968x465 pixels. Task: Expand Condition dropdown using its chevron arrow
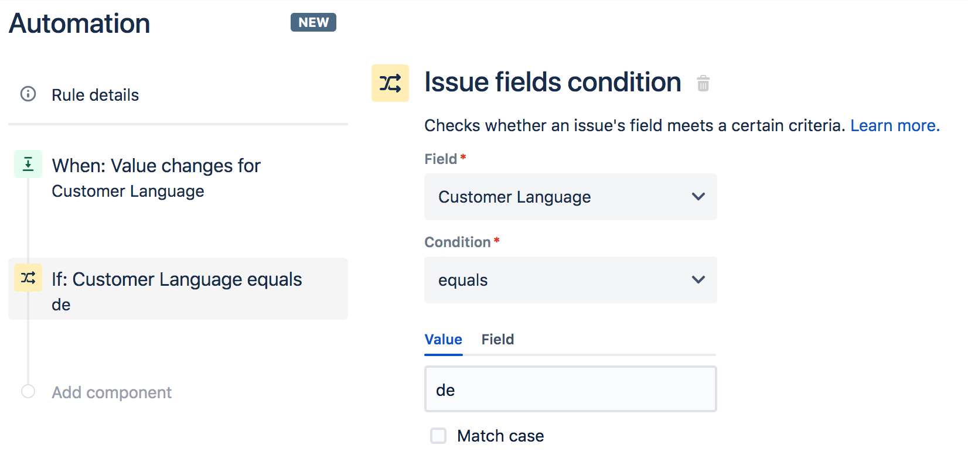tap(698, 280)
